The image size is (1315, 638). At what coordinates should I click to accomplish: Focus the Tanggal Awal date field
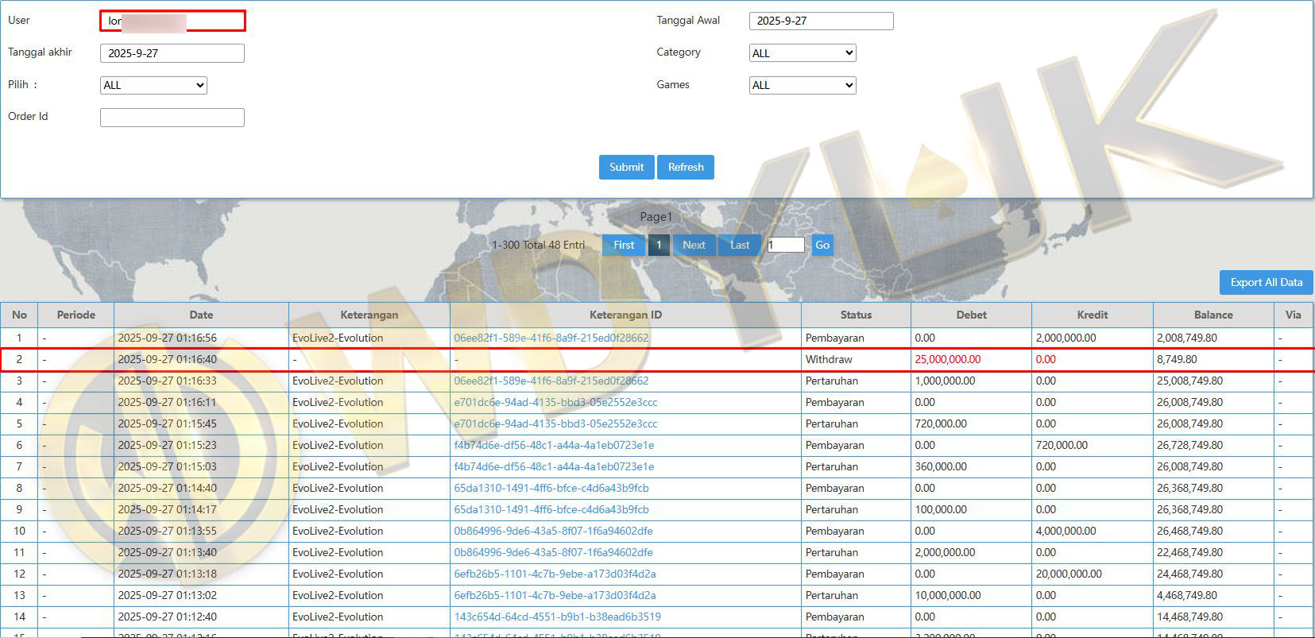coord(821,21)
